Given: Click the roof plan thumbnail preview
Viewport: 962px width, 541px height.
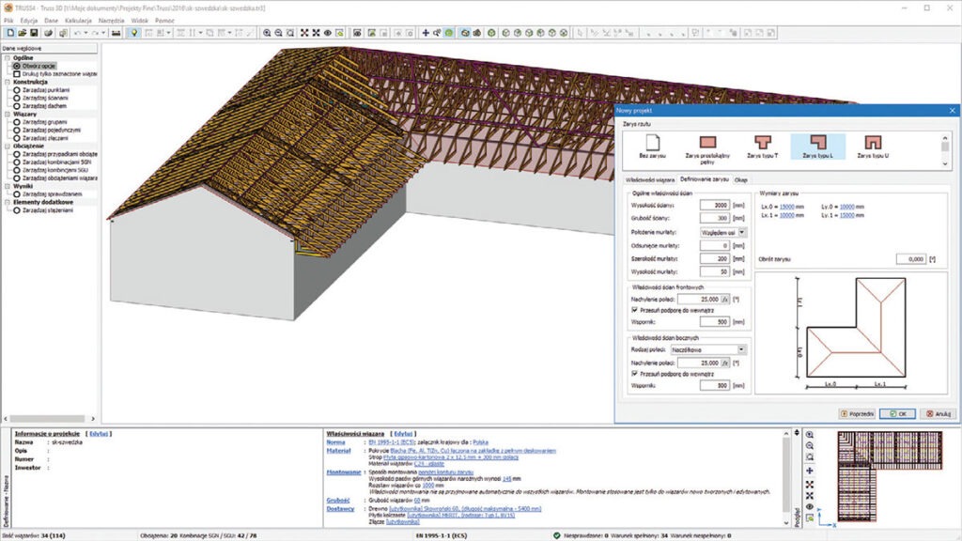Looking at the screenshot, I should (x=890, y=476).
